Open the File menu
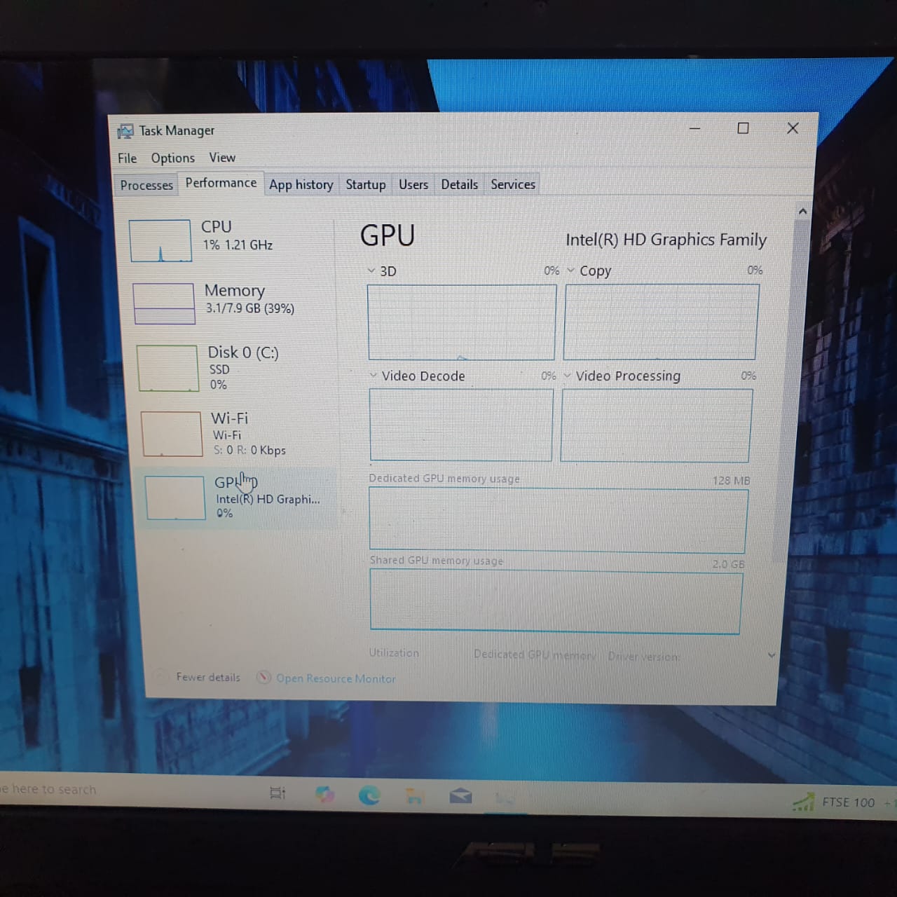The image size is (897, 897). 127,158
